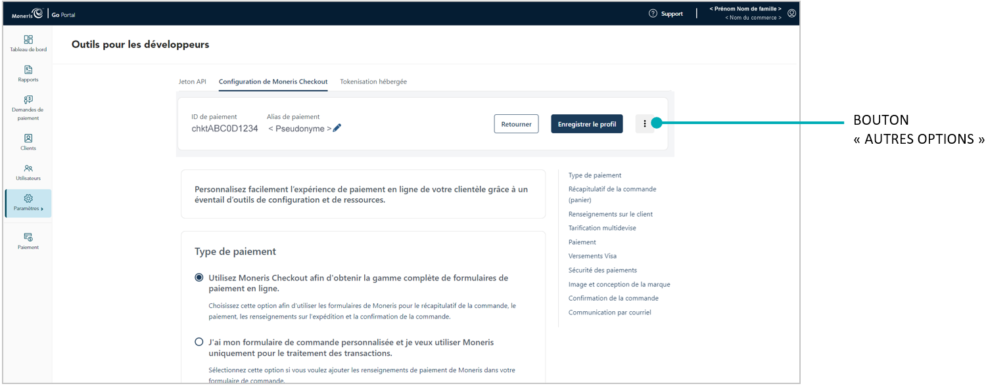Switch to the Jeton API tab

(x=193, y=82)
